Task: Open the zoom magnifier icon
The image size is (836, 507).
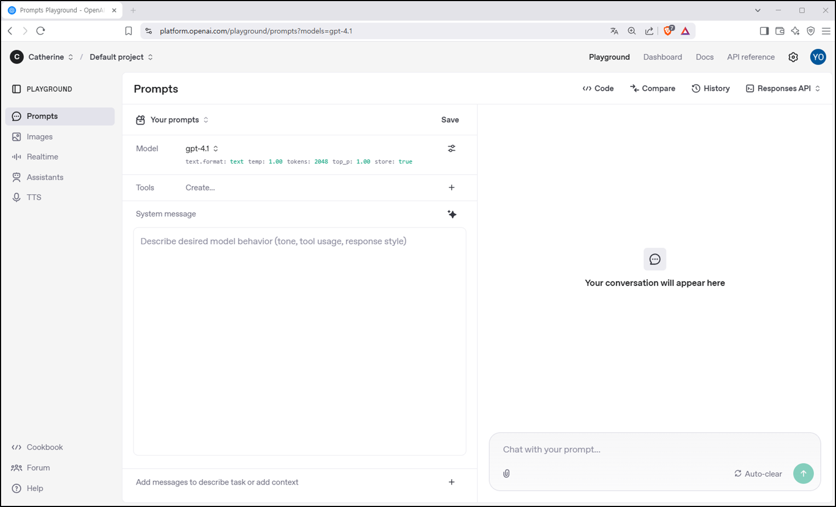Action: click(632, 31)
